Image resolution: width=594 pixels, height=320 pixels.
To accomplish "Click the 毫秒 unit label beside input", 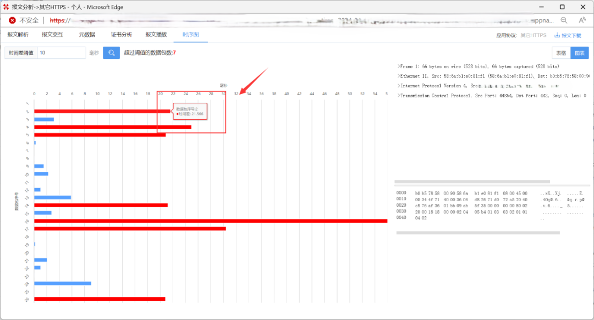I will 94,53.
